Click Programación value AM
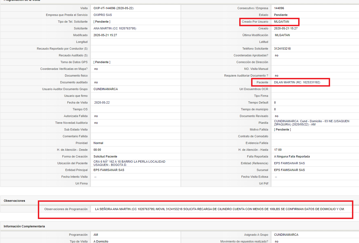Screen dimensions: 359x243 (x=96, y=235)
